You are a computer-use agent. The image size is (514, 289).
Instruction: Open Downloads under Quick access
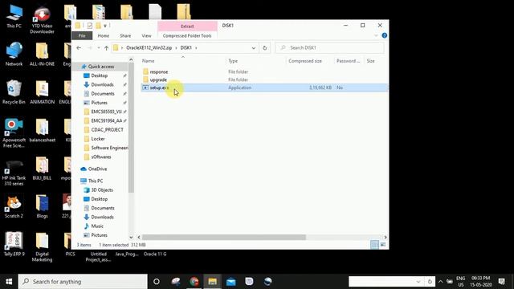[102, 84]
